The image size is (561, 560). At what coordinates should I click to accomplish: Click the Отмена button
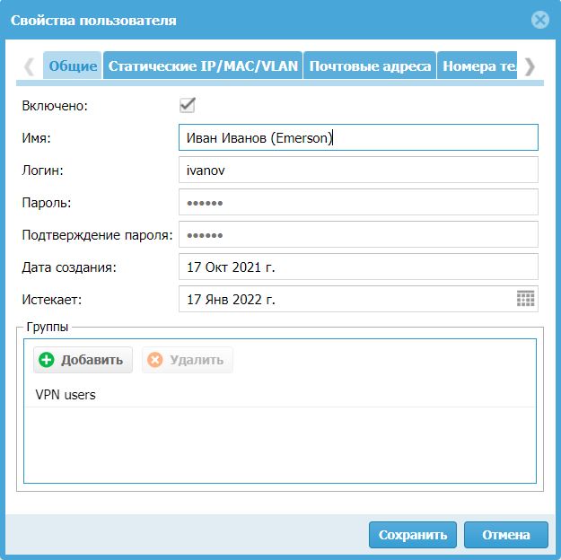pos(506,535)
